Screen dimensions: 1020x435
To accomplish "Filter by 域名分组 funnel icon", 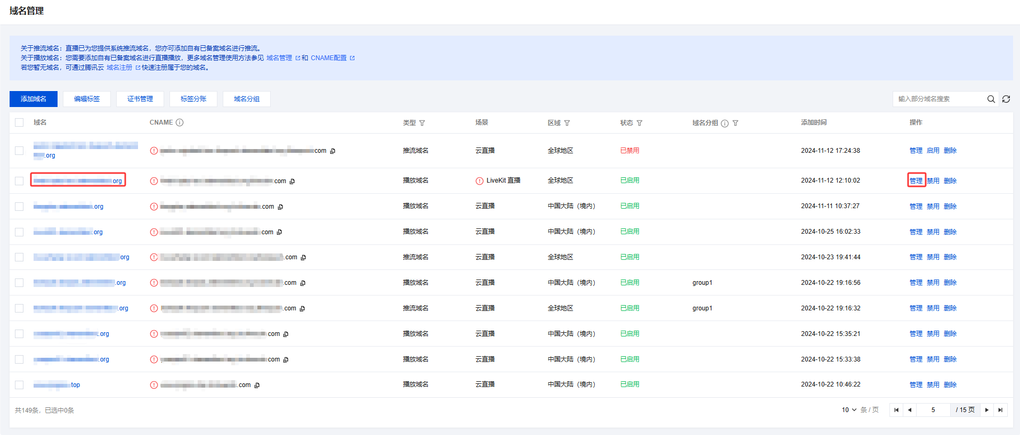I will click(735, 123).
